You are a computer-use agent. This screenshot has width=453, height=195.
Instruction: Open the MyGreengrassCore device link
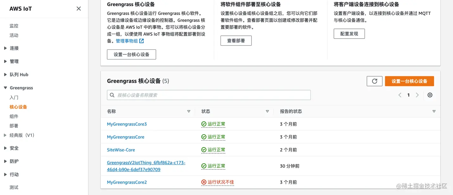126,137
